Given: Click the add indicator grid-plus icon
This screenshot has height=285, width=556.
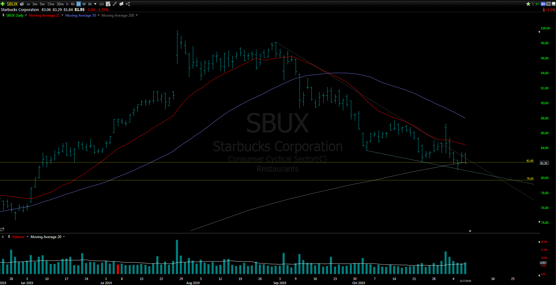Looking at the screenshot, I should [108, 4].
